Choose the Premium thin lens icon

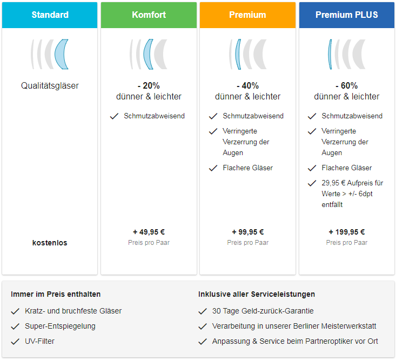tap(247, 54)
